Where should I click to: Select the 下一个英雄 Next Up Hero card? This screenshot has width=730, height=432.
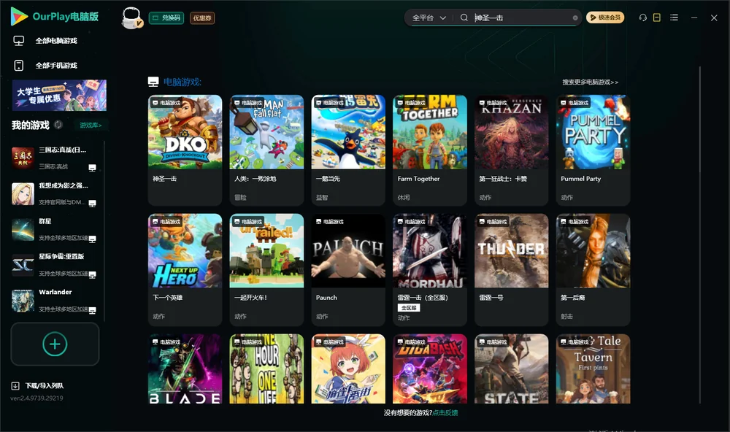point(185,269)
